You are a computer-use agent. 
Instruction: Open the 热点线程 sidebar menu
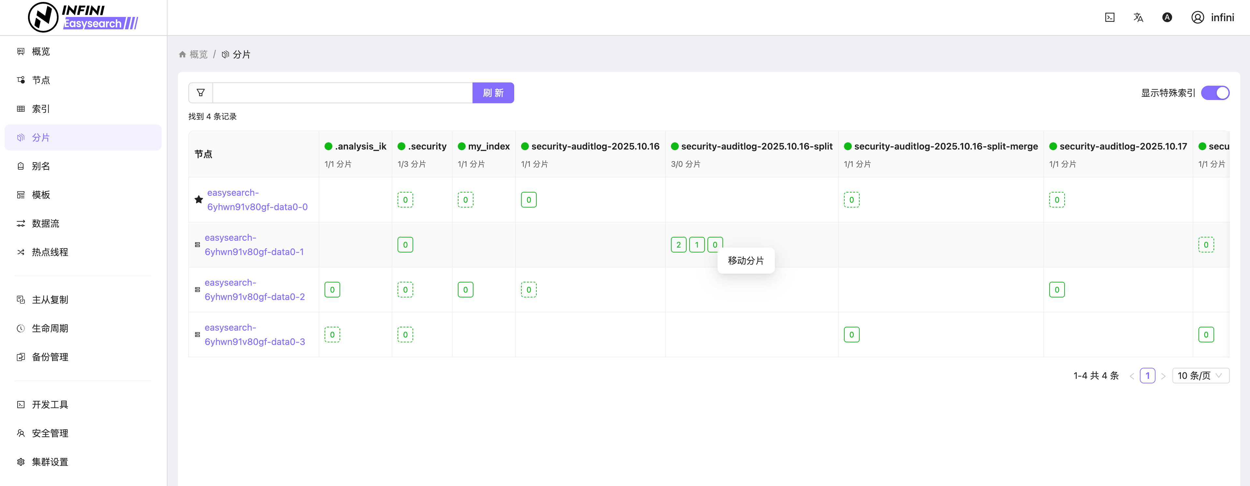50,252
